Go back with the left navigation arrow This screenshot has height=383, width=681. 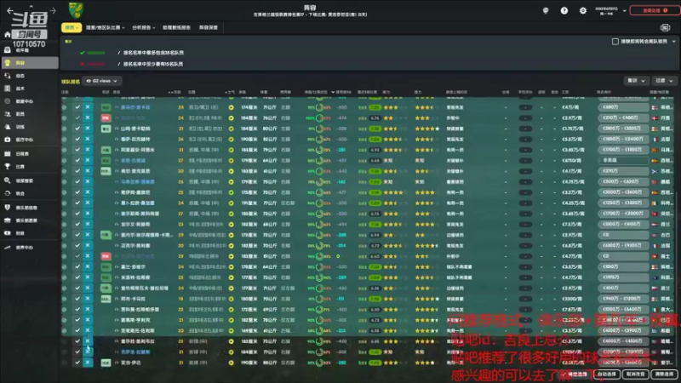pyautogui.click(x=10, y=10)
